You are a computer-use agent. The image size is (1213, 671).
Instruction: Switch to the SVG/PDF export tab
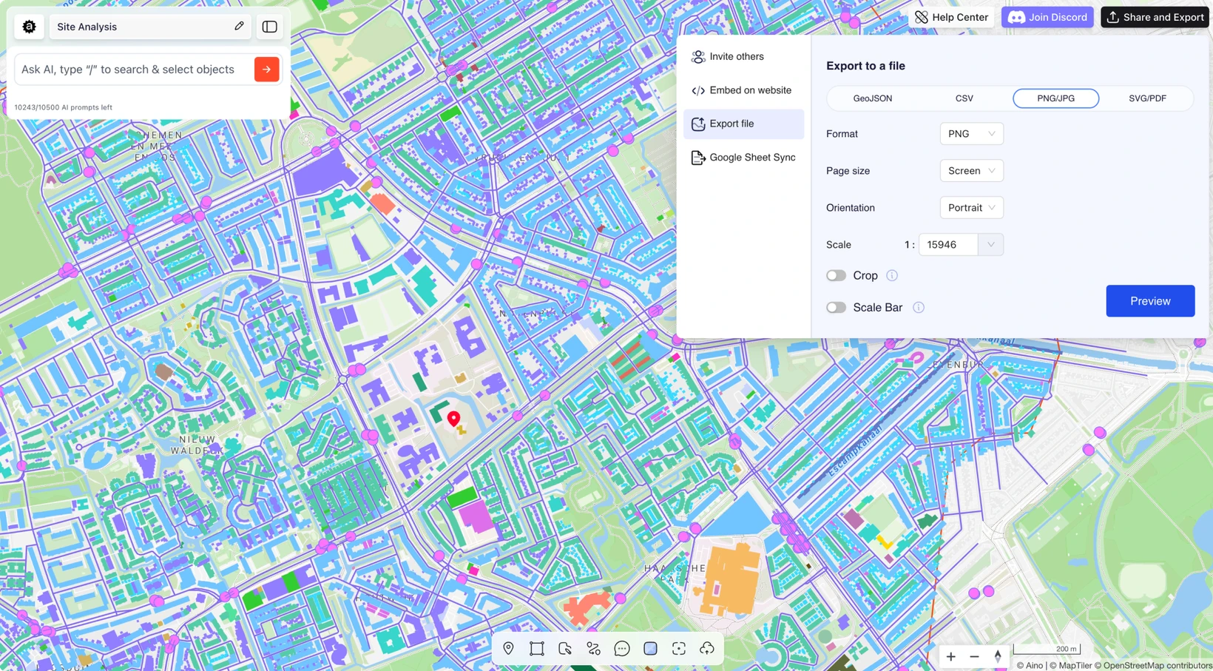[1147, 98]
